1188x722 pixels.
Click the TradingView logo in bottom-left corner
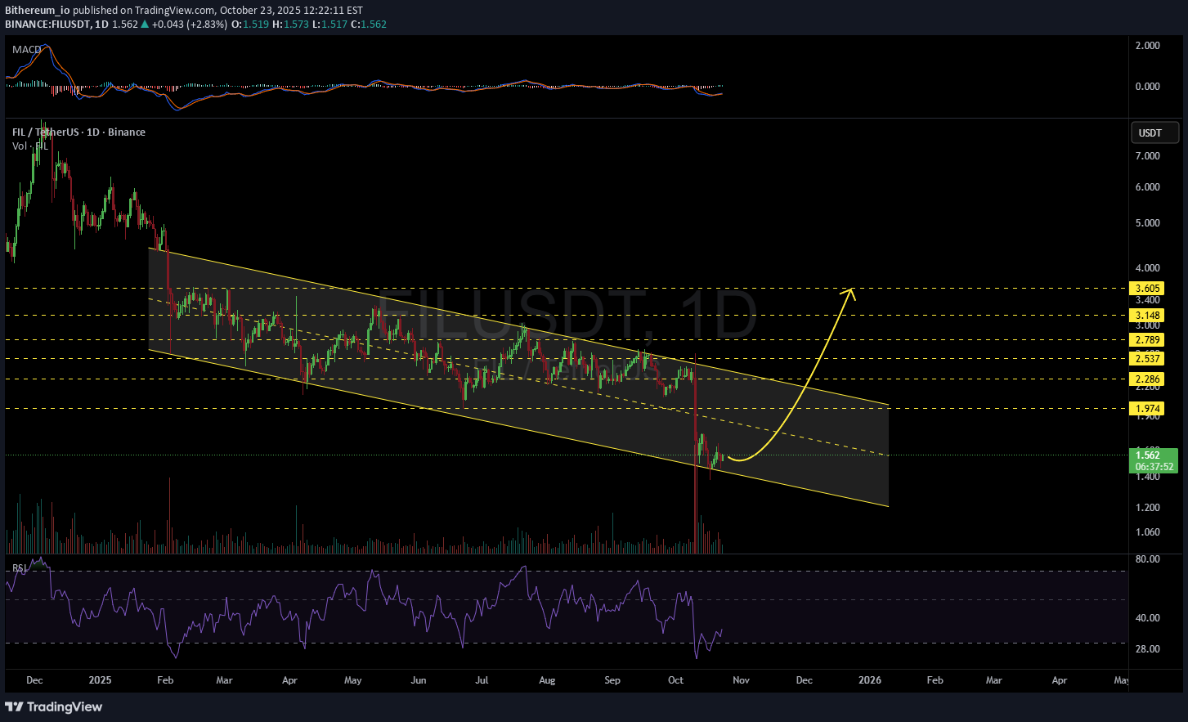[x=54, y=706]
